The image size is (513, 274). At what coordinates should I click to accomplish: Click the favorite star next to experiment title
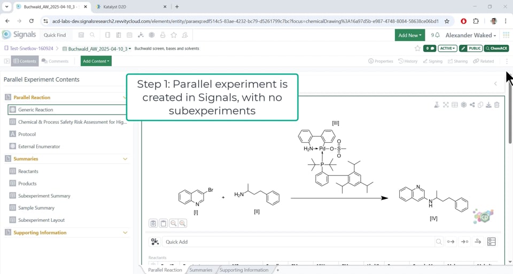417,49
